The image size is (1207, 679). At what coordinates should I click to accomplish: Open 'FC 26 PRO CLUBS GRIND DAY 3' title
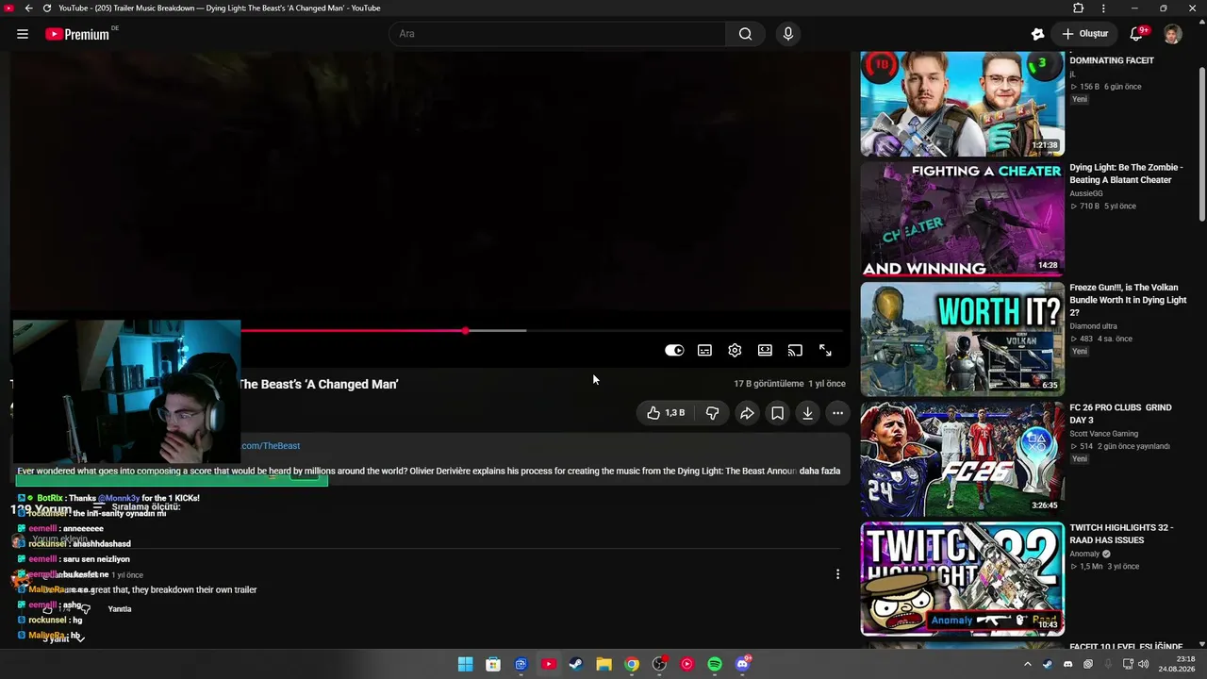click(x=1120, y=414)
